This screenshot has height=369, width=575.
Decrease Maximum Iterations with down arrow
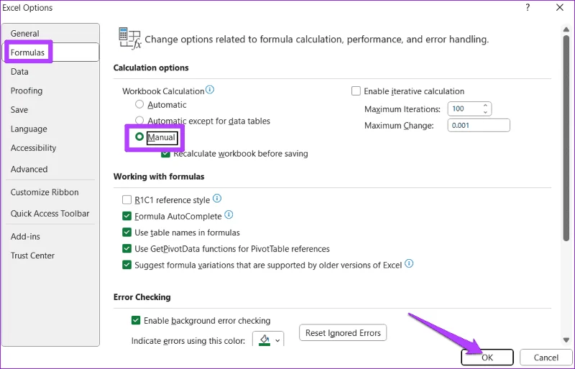point(486,112)
